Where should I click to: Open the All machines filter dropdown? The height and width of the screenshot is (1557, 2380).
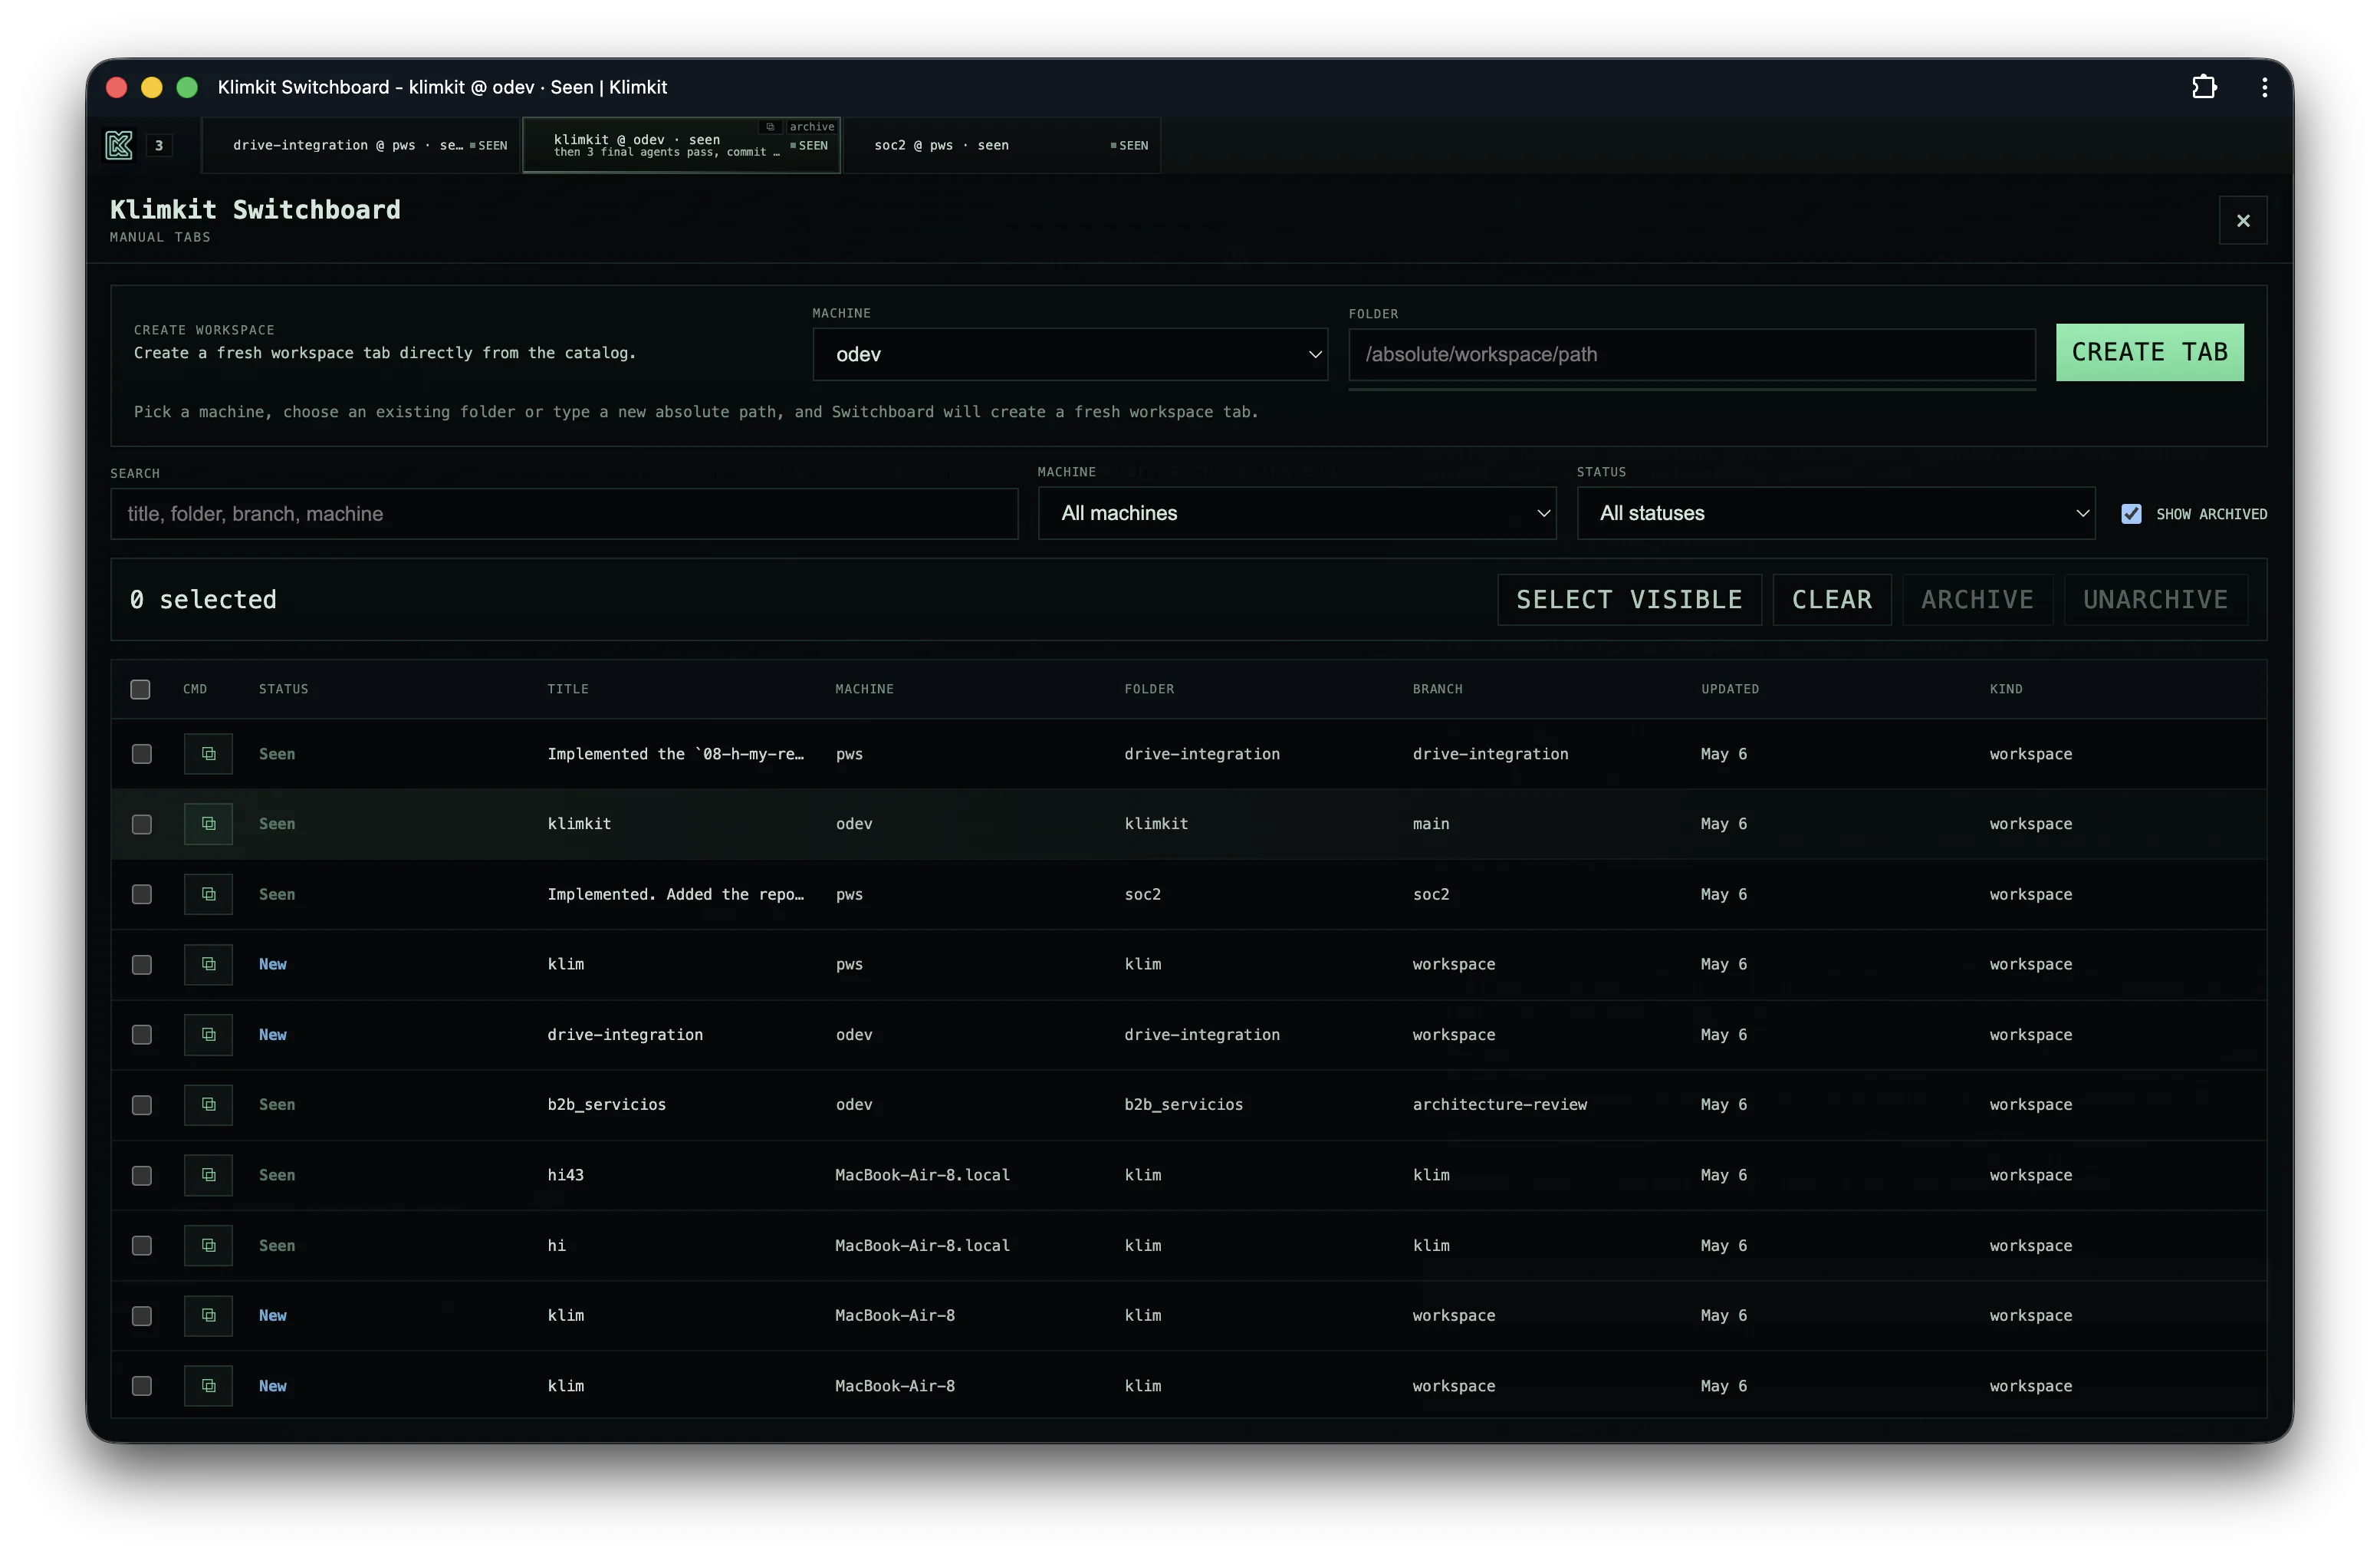(1296, 513)
